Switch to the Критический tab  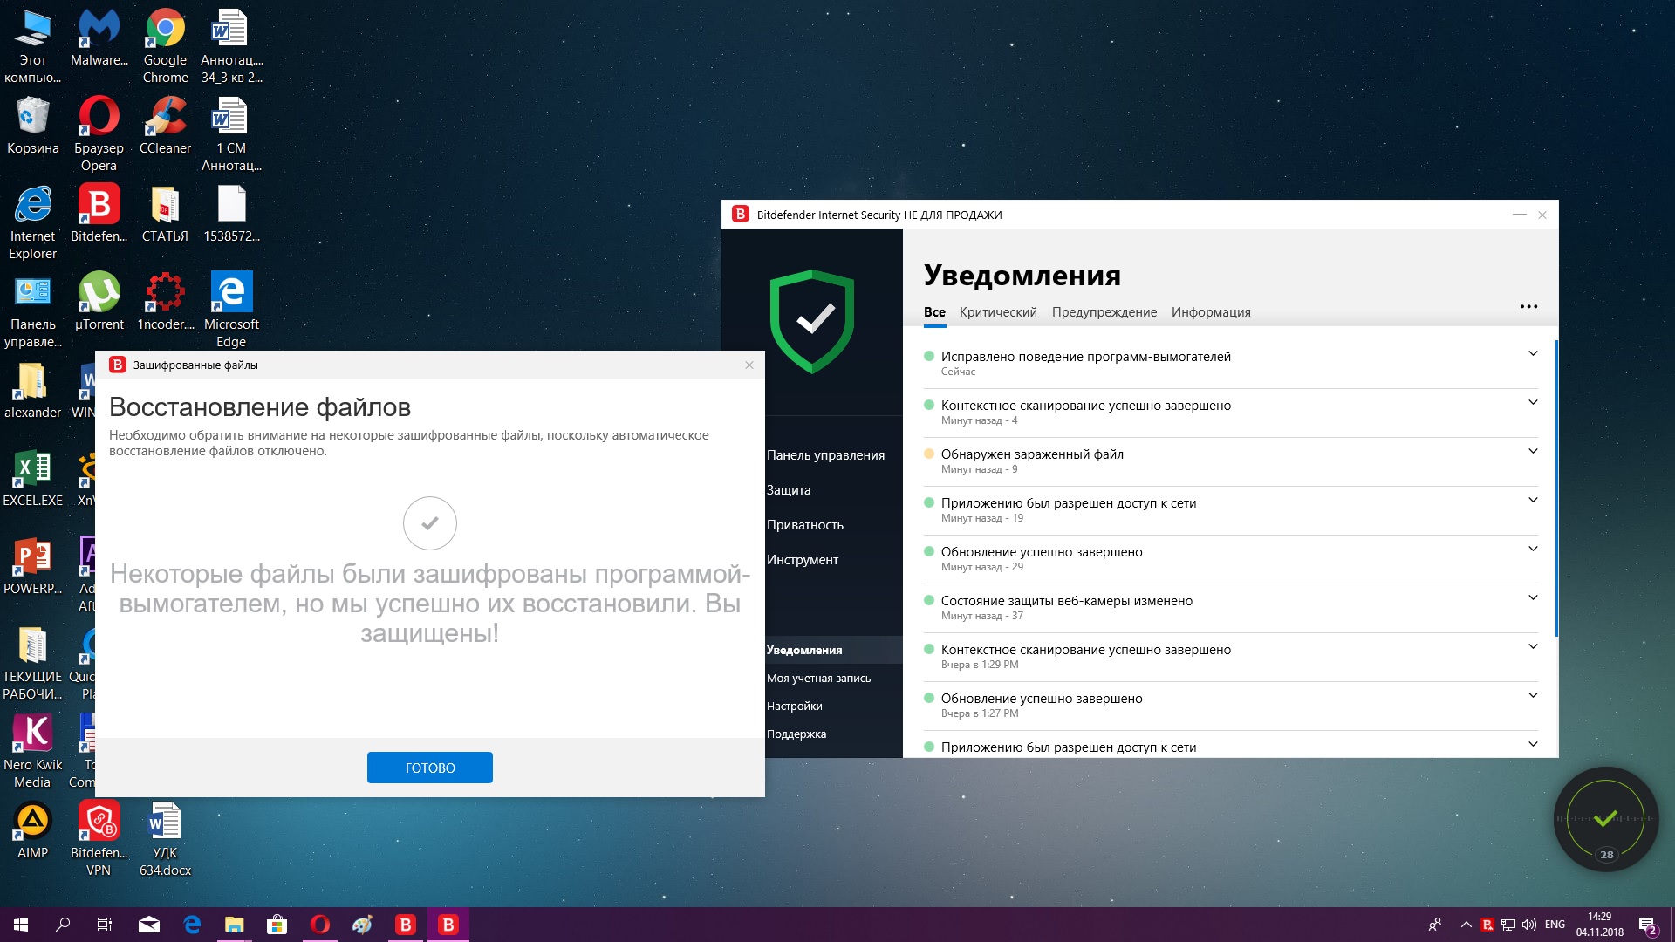click(998, 312)
